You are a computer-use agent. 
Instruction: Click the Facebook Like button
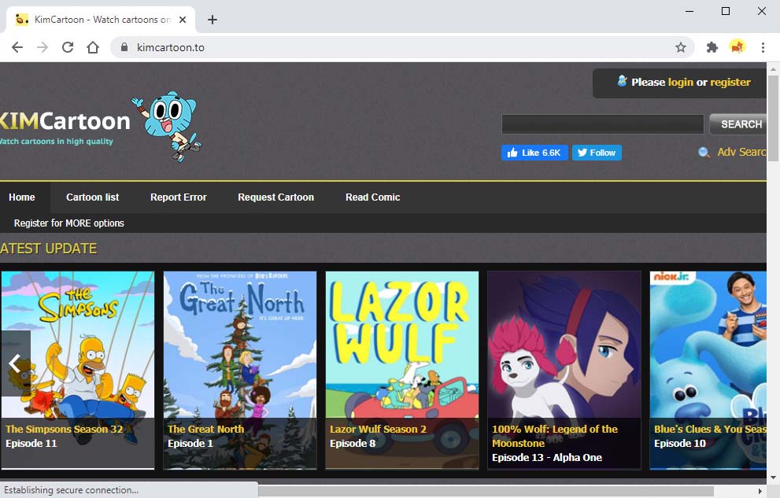click(x=534, y=153)
